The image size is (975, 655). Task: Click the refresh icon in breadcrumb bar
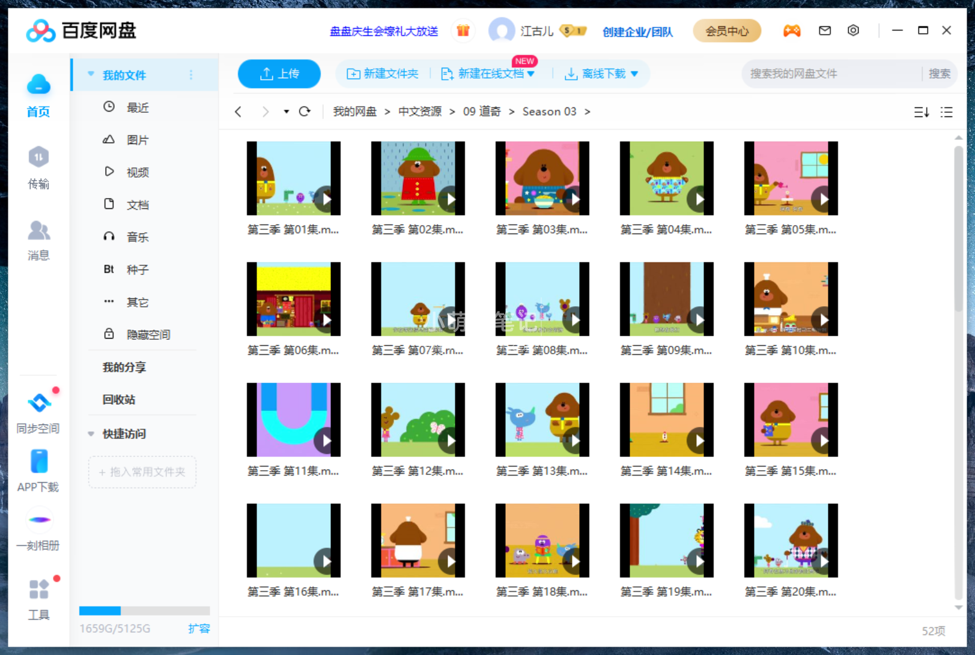tap(305, 111)
